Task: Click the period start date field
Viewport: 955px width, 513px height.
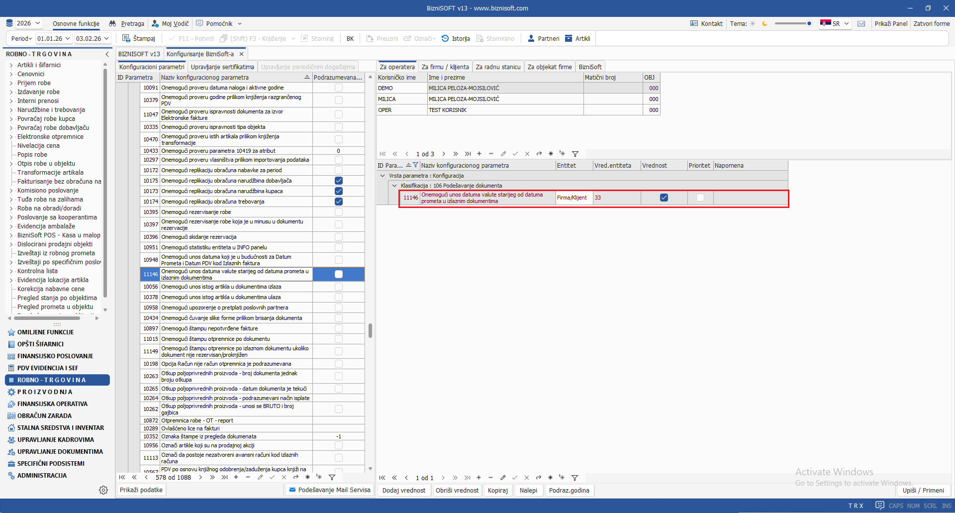Action: coord(50,38)
